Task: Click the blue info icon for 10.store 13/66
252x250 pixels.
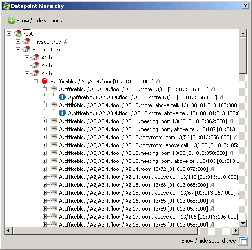Action: (62, 97)
